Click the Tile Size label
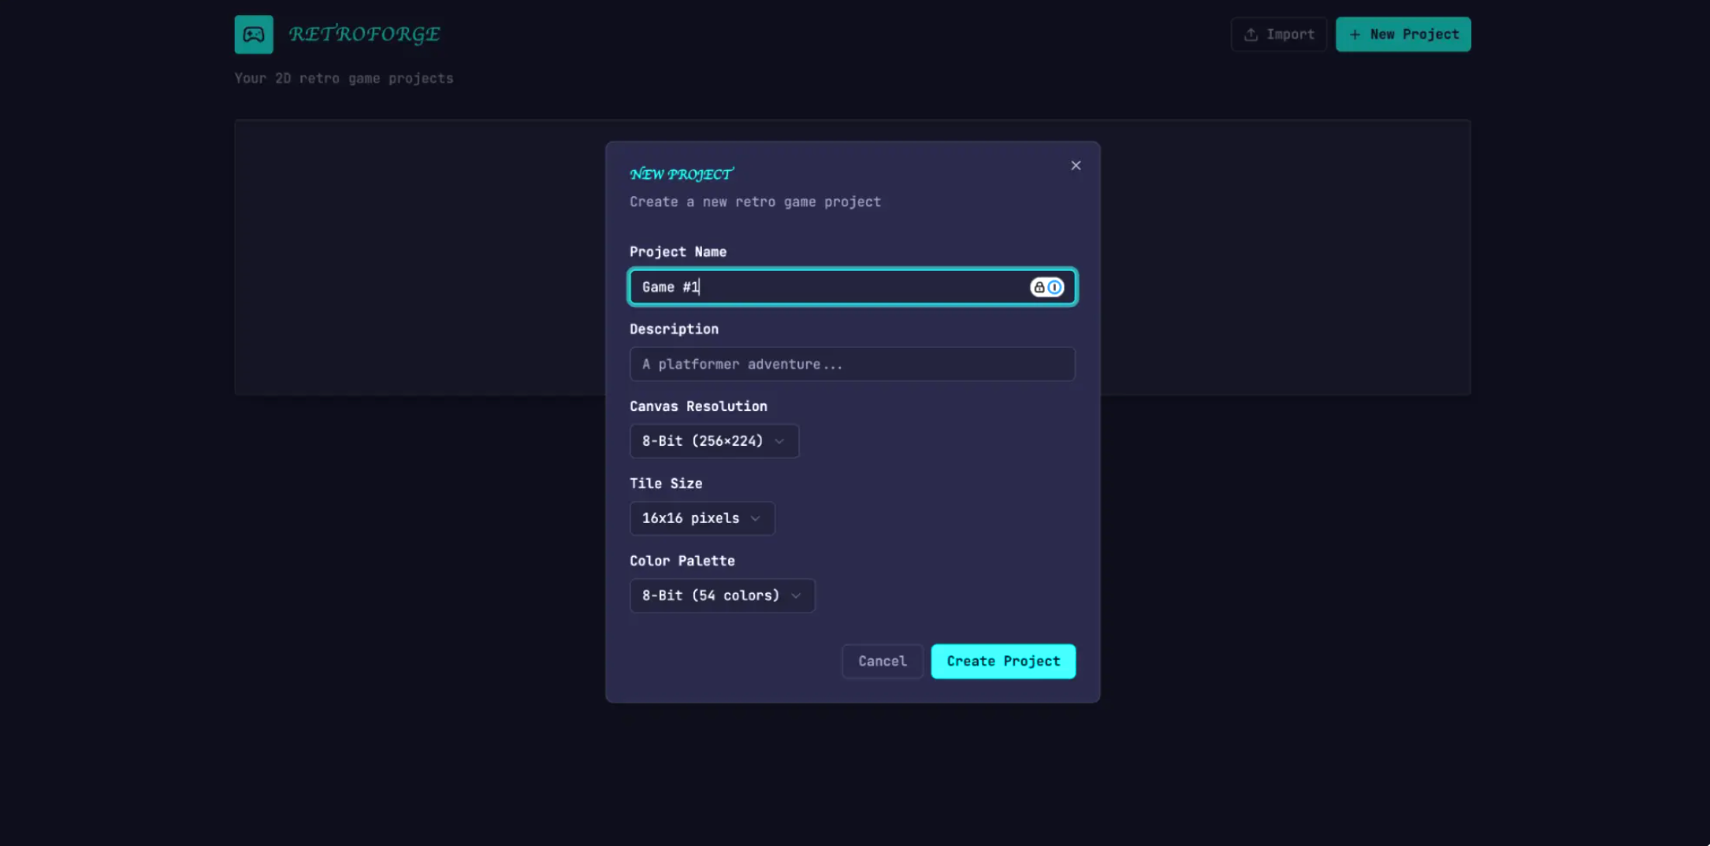1710x846 pixels. click(666, 484)
